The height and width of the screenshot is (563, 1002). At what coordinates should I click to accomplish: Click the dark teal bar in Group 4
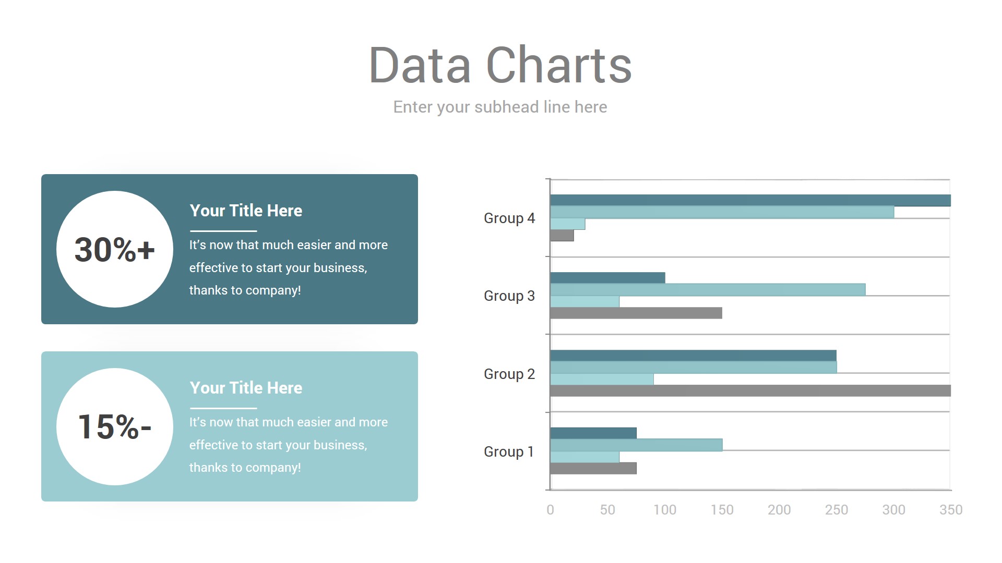750,200
